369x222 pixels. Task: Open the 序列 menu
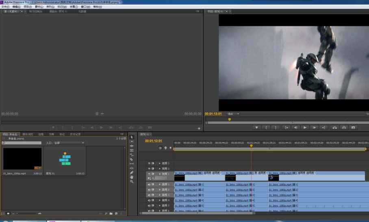point(50,7)
